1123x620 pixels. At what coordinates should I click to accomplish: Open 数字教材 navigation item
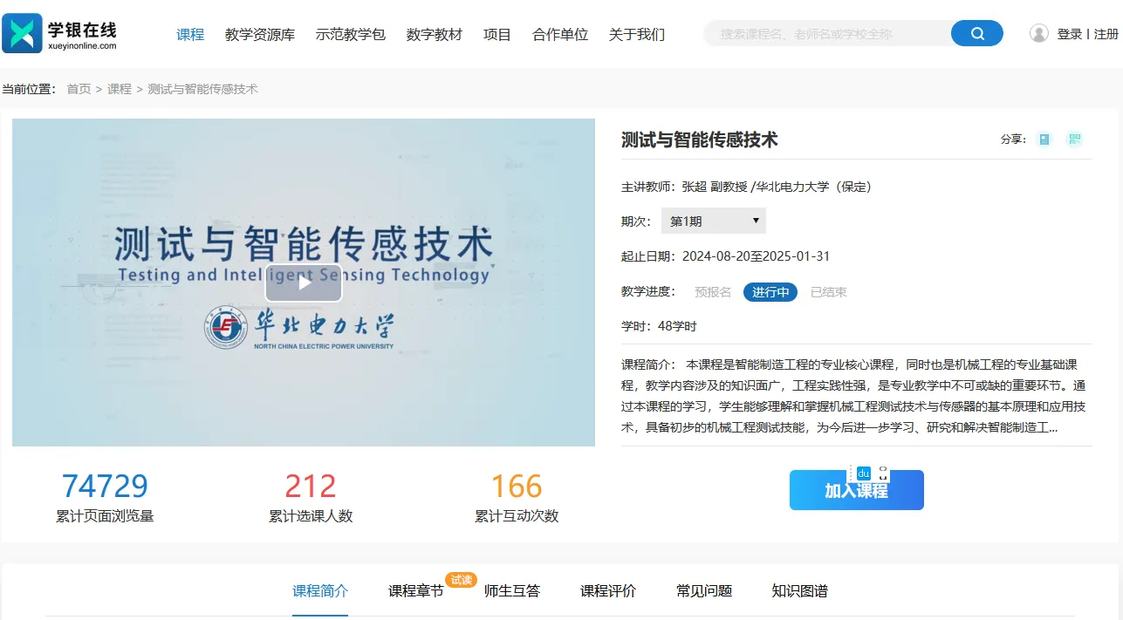(435, 34)
